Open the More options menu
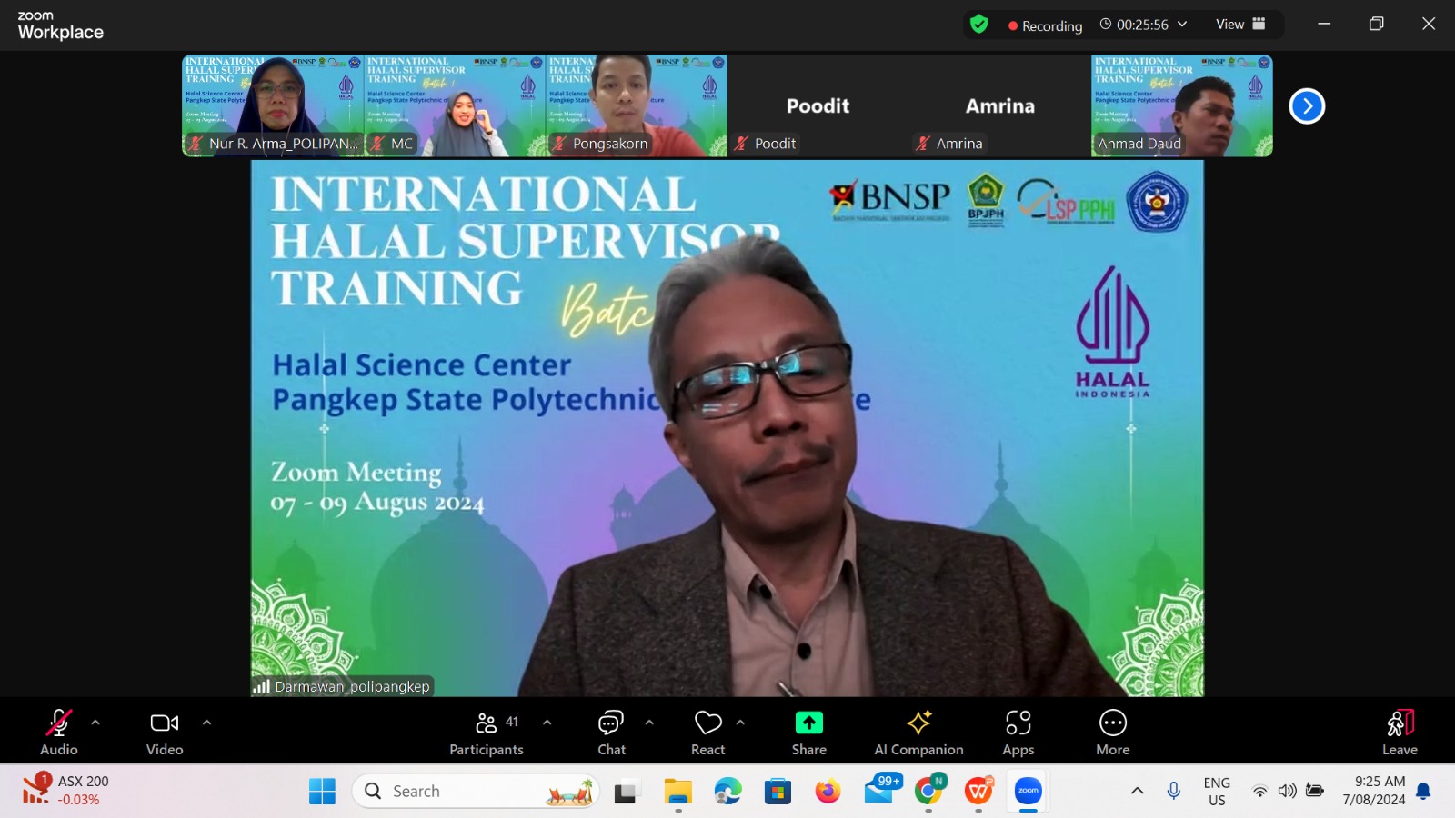 pyautogui.click(x=1113, y=733)
